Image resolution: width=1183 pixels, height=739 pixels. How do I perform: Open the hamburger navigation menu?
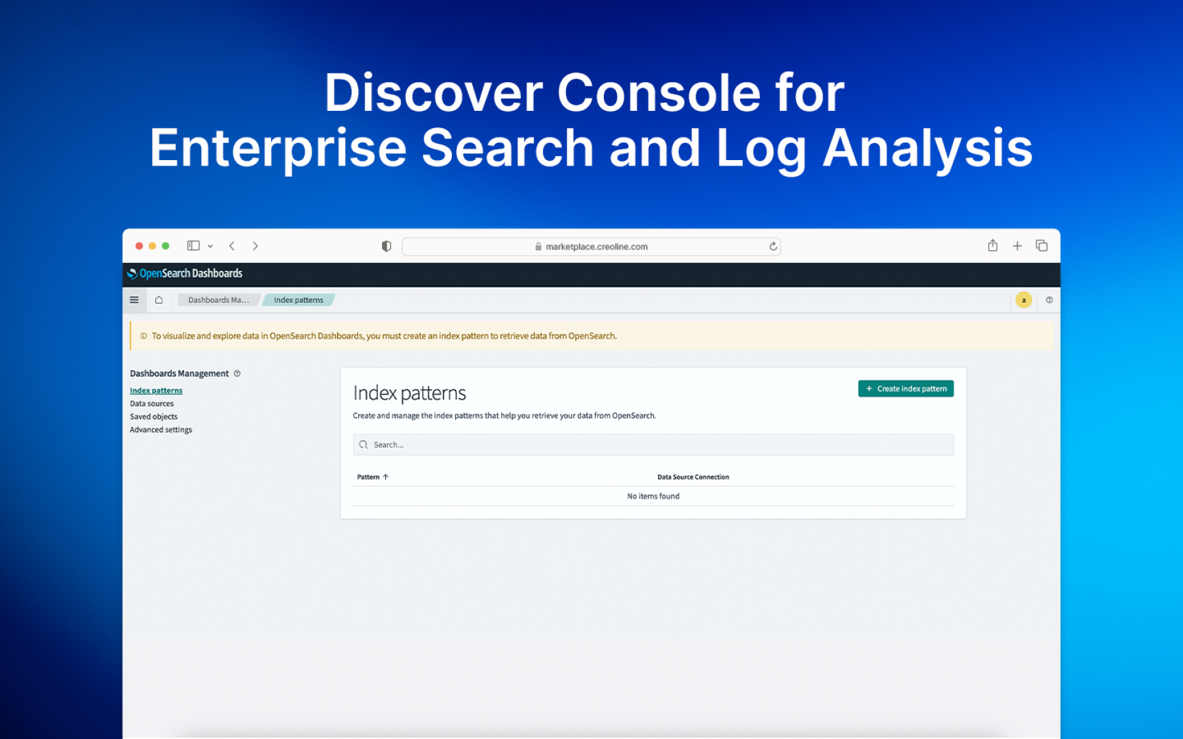coord(134,300)
